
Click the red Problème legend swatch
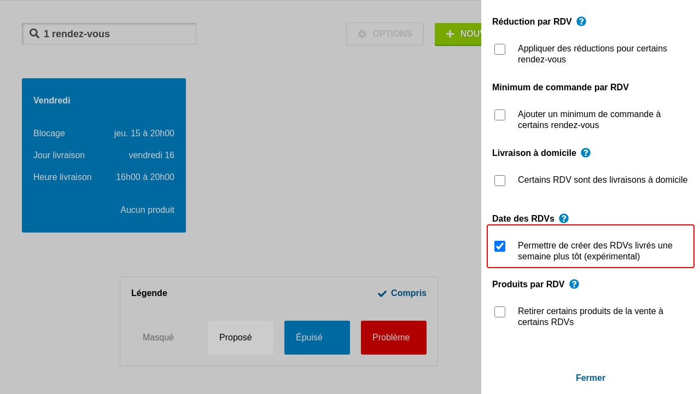(394, 338)
